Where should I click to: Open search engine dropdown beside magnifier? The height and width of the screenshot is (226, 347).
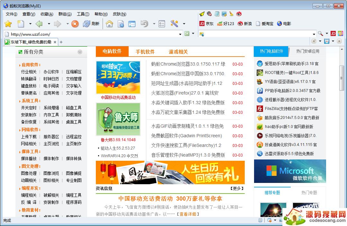(327, 34)
